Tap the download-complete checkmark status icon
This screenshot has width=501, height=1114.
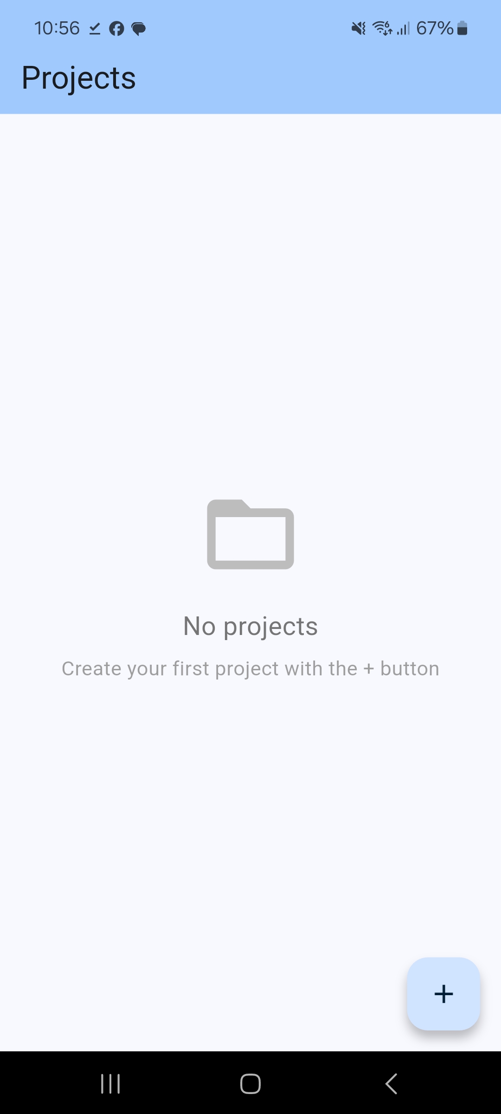95,29
